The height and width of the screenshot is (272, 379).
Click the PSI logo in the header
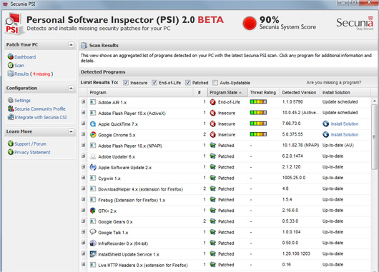pyautogui.click(x=14, y=24)
